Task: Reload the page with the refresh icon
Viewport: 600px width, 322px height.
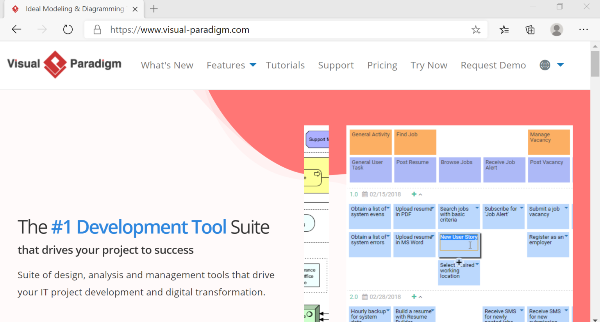Action: click(68, 29)
